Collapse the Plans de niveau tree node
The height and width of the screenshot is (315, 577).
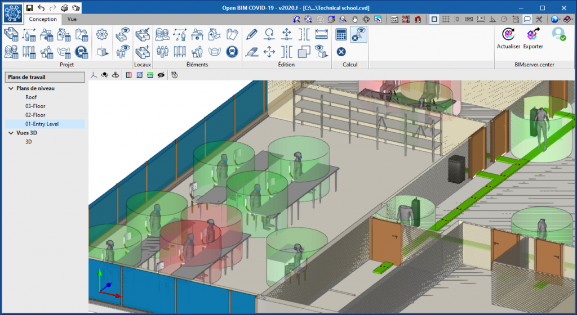point(11,88)
